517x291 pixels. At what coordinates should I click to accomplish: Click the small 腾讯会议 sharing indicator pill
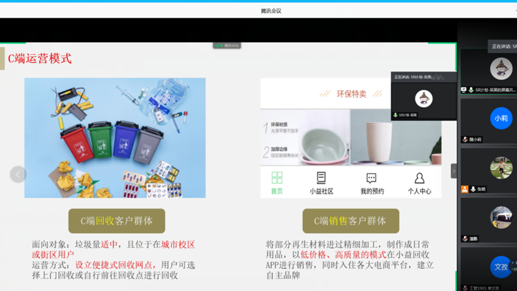[227, 46]
